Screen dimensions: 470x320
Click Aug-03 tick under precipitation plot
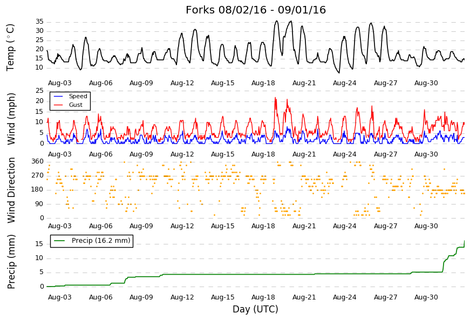[60, 297]
